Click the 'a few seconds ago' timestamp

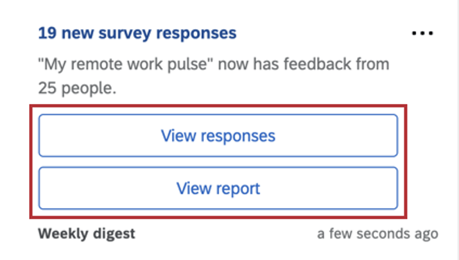pyautogui.click(x=378, y=234)
